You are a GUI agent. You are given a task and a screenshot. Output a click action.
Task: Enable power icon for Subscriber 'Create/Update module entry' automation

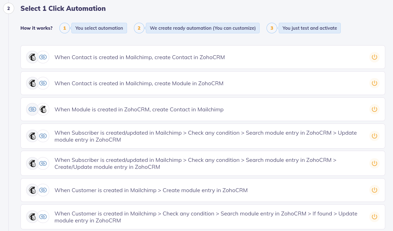point(374,163)
